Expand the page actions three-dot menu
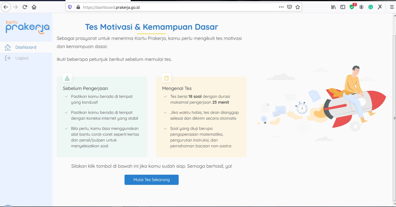The height and width of the screenshot is (207, 396). (281, 7)
